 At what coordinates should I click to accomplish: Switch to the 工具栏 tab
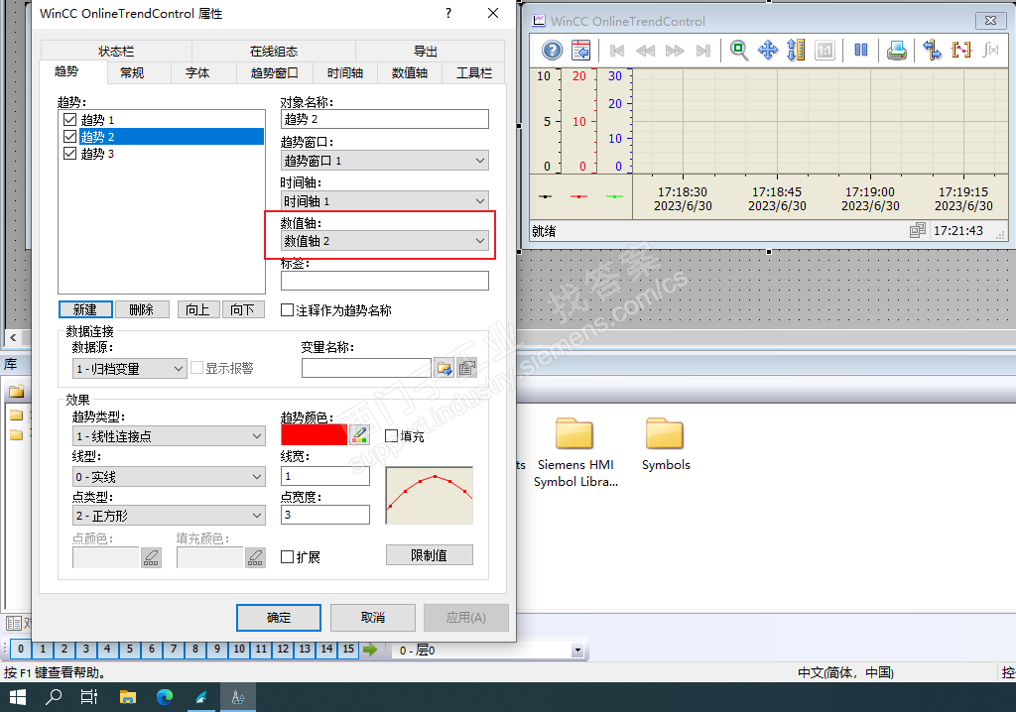pos(473,72)
